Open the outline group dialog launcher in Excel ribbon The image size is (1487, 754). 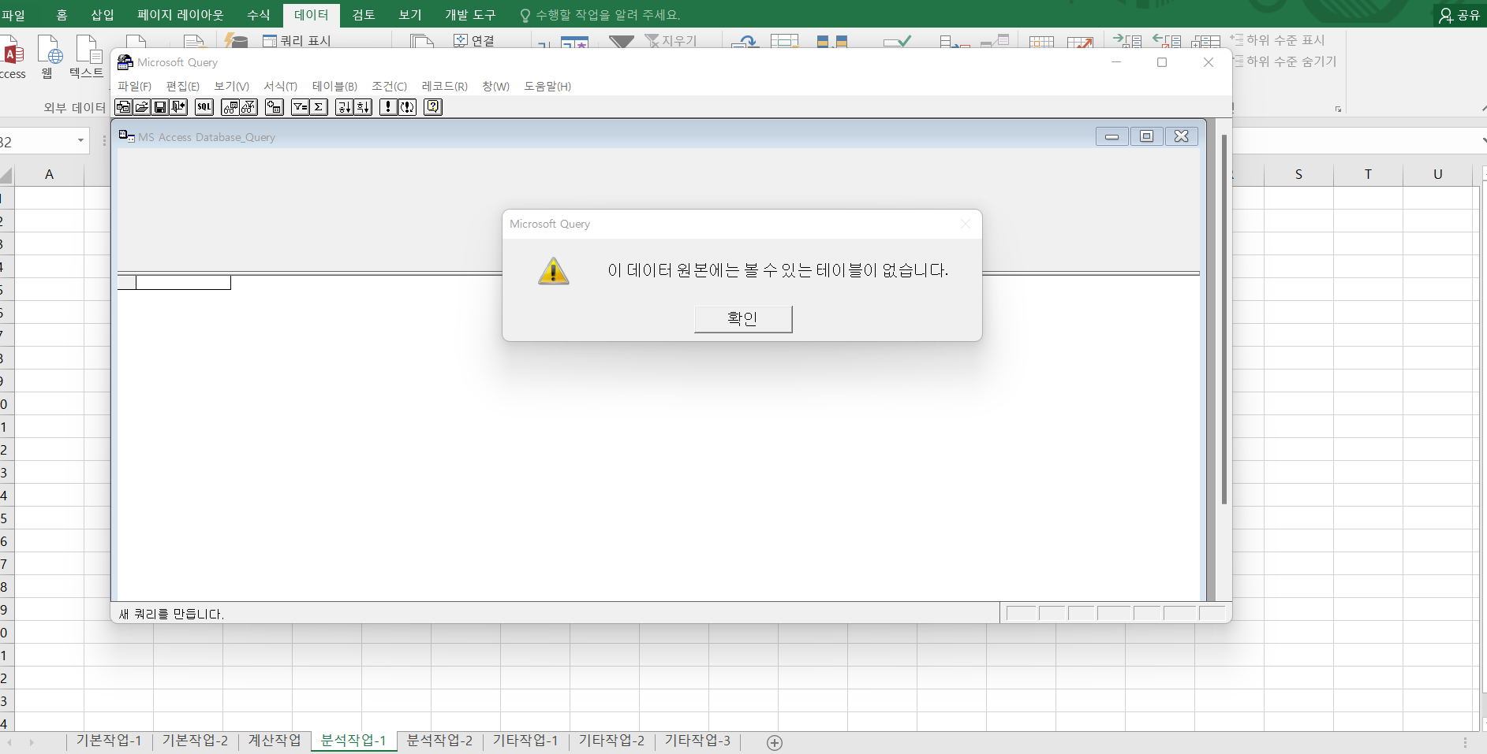1338,109
